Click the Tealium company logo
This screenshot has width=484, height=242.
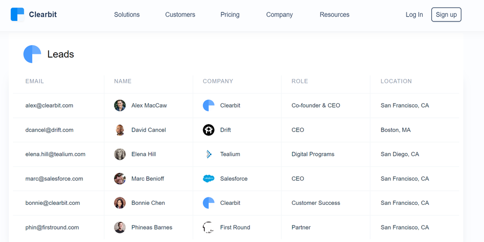(209, 154)
